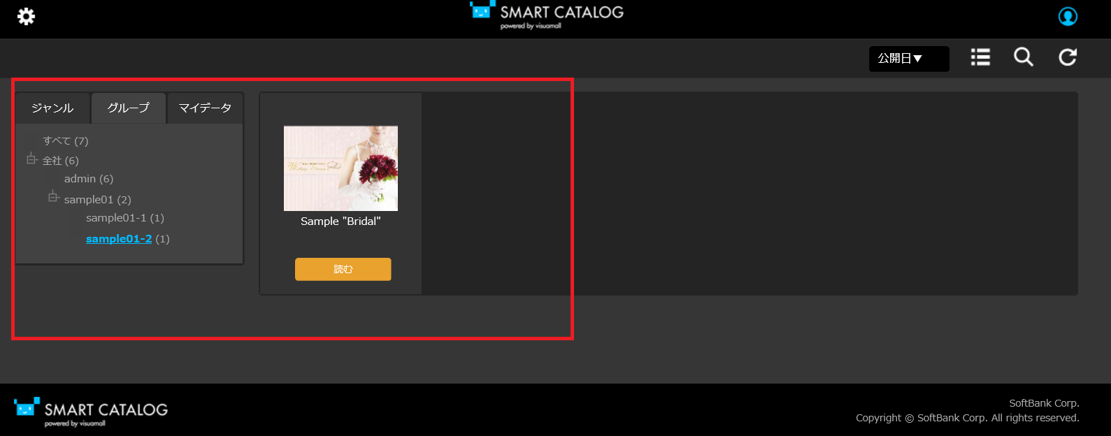Viewport: 1111px width, 436px height.
Task: Click the Smart Catalog header logo
Action: coord(547,15)
